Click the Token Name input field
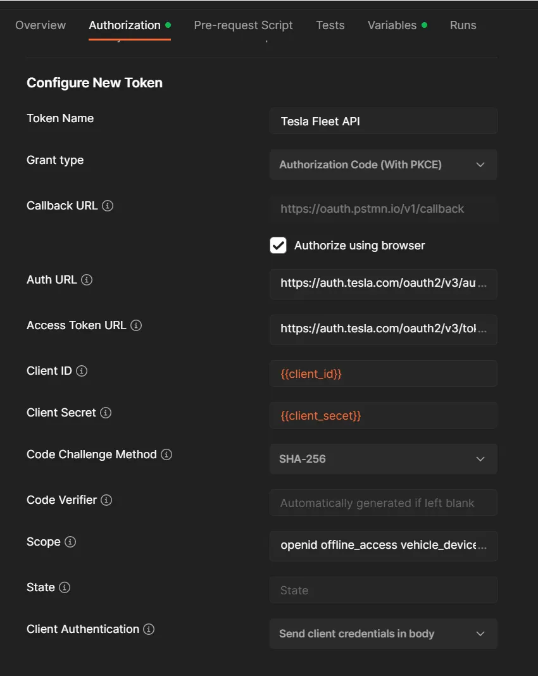Image resolution: width=538 pixels, height=676 pixels. pos(383,120)
